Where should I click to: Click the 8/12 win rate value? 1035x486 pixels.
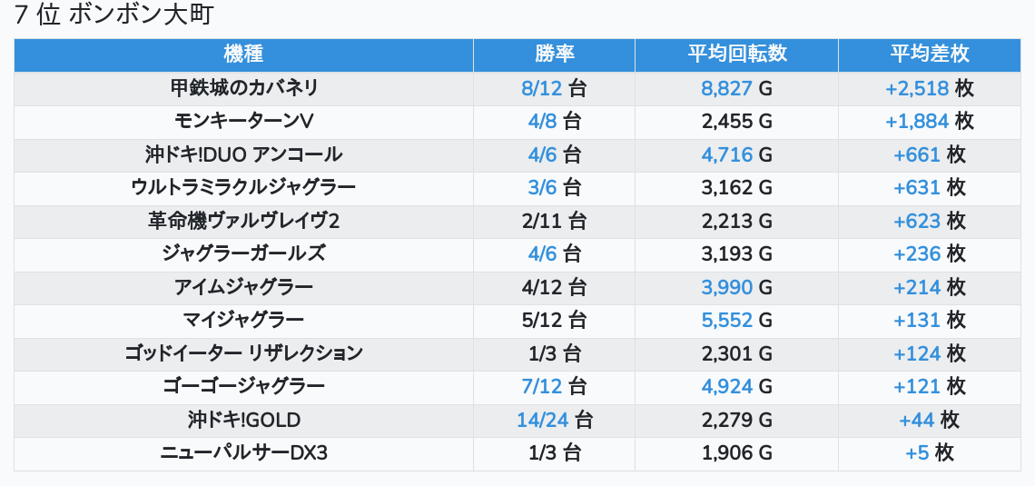[542, 88]
